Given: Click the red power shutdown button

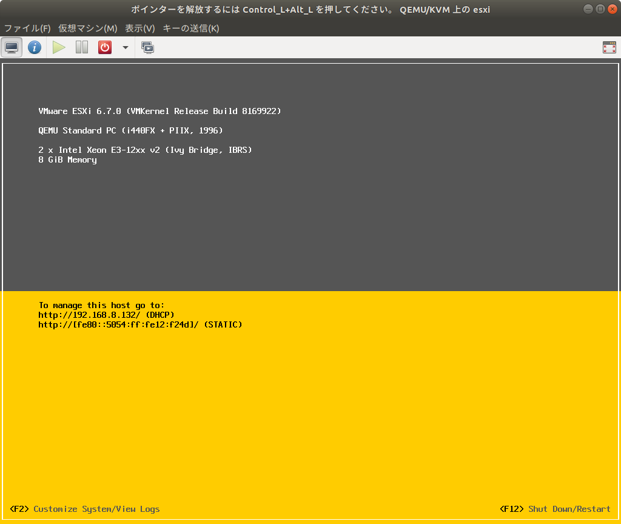Looking at the screenshot, I should (x=105, y=47).
